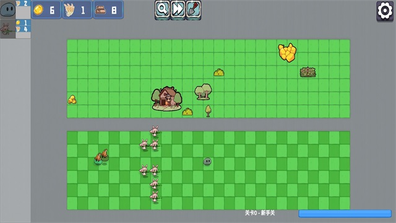Click the large gold ore deposit
The image size is (396, 223).
click(287, 52)
